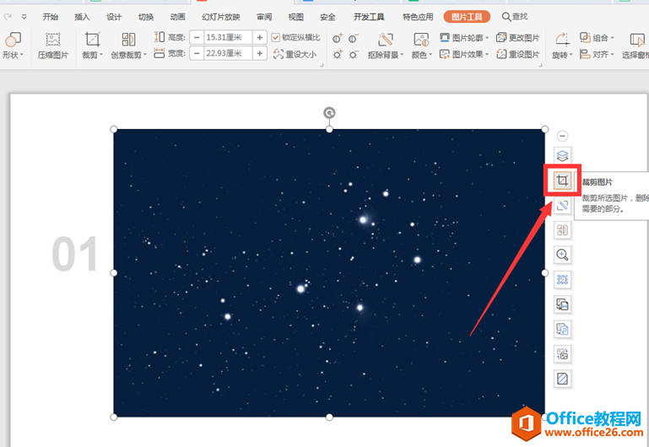Viewport: 649px width, 447px height.
Task: Click the 压缩图片 compress picture button
Action: 53,46
